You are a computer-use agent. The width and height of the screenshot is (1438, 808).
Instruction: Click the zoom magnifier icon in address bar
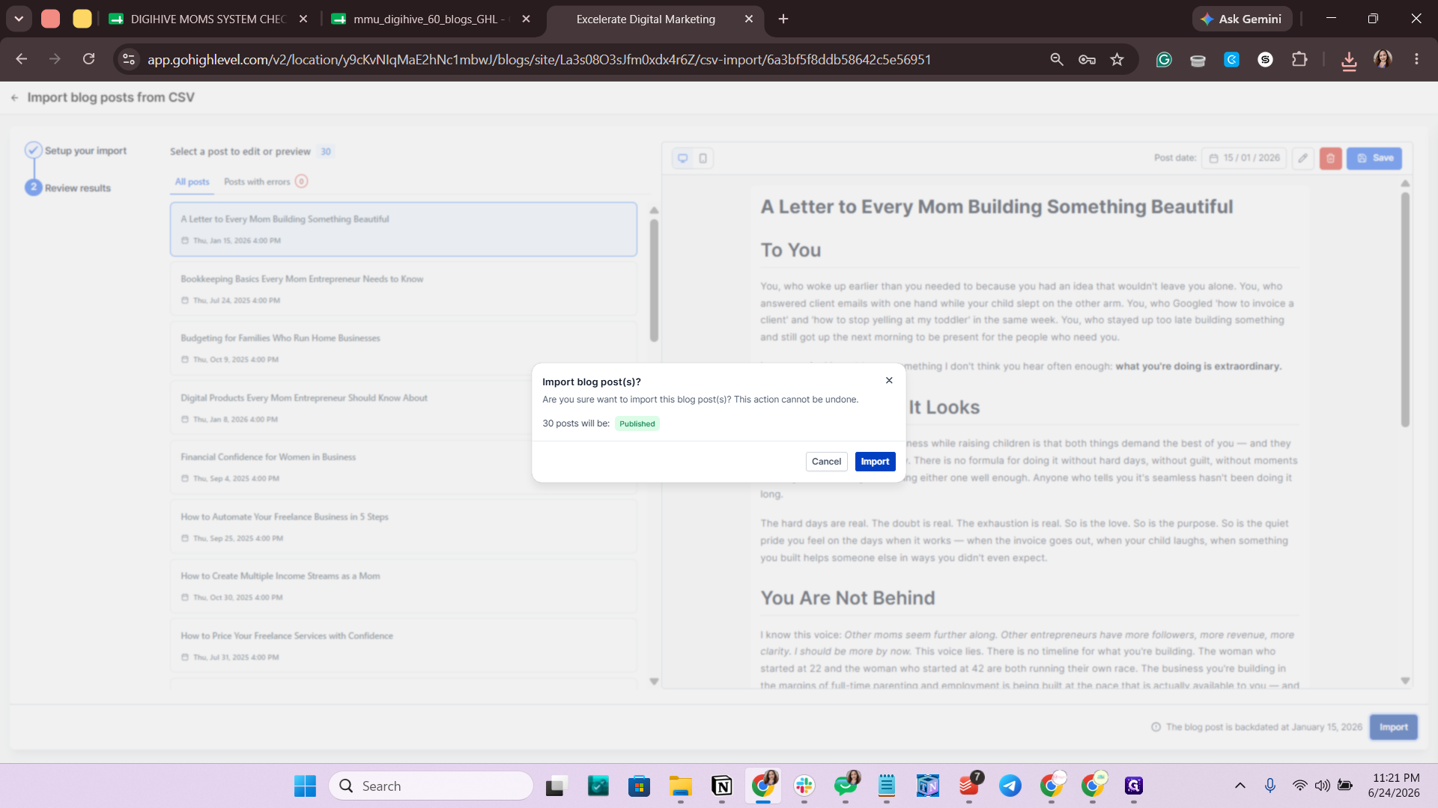point(1057,59)
